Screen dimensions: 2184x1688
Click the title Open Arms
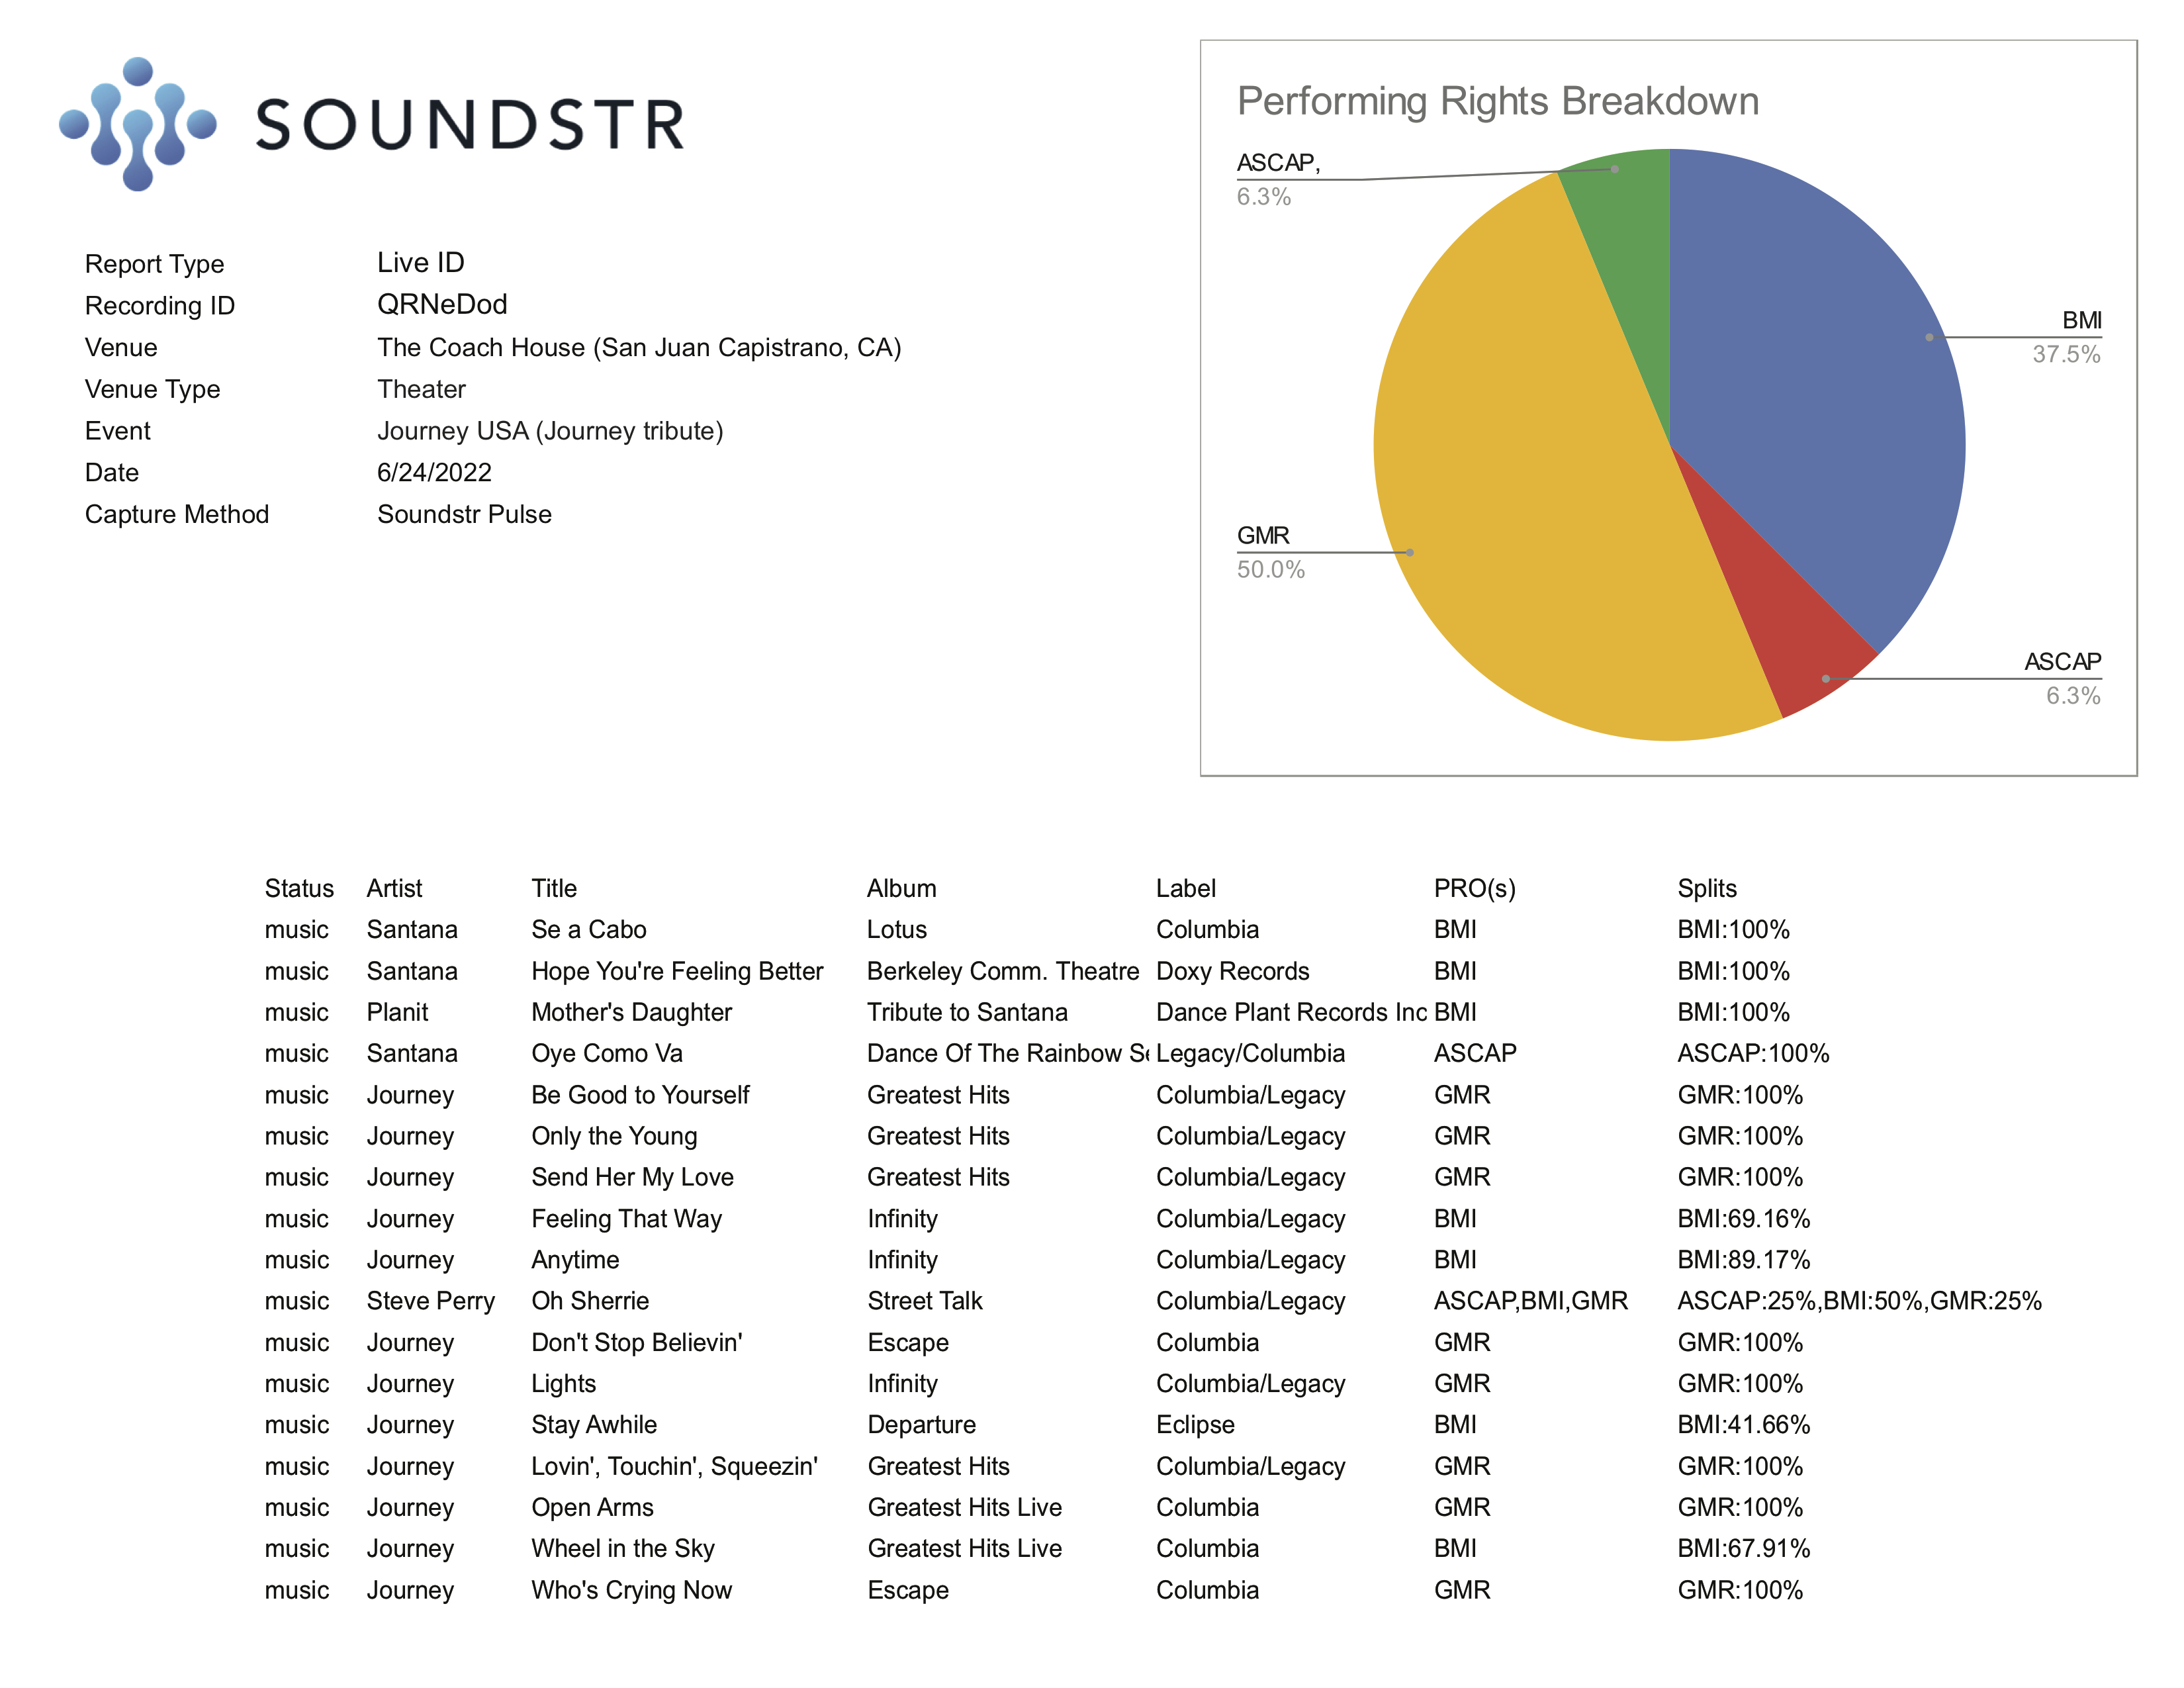592,1507
